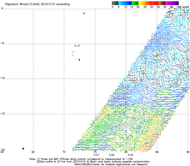
Task: Click the island dot below the dashed atoll outline
Action: 79,60
